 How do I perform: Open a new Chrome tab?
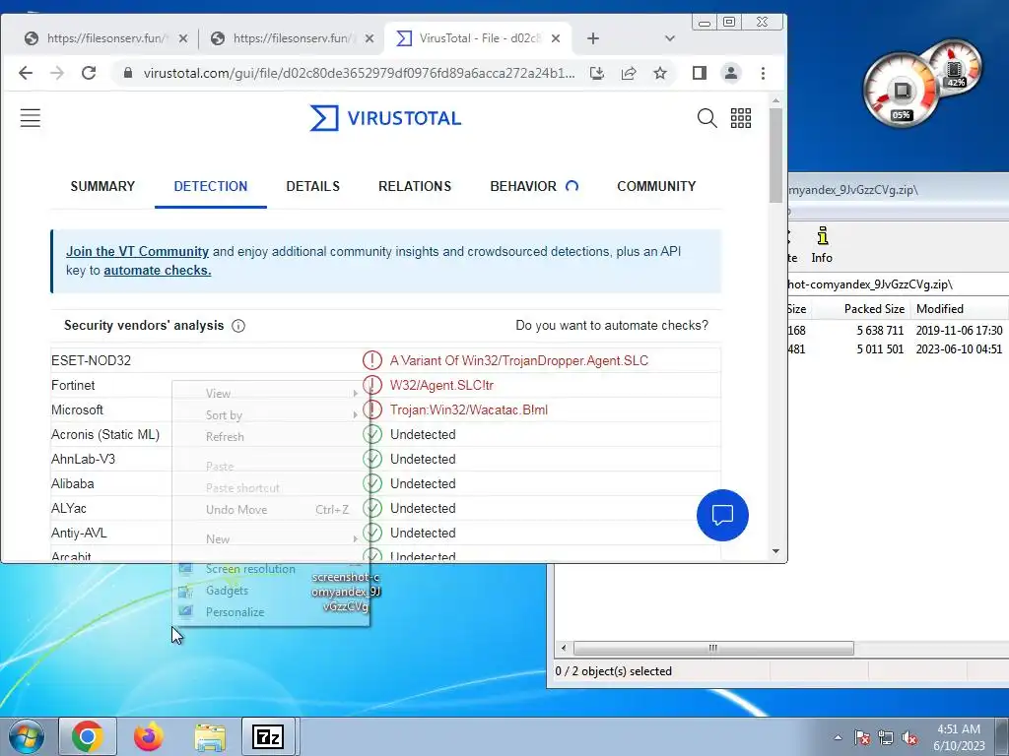[592, 38]
